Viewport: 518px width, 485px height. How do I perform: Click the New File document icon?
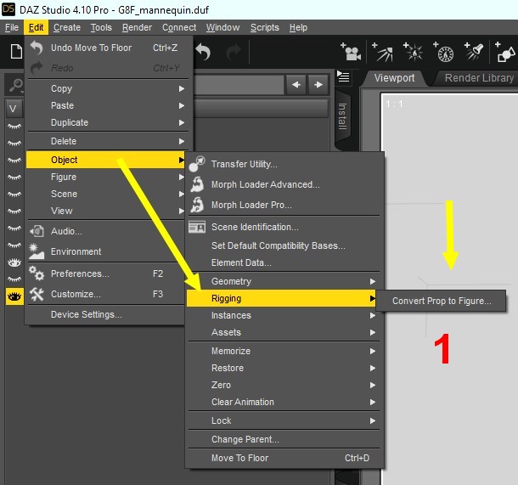point(16,52)
